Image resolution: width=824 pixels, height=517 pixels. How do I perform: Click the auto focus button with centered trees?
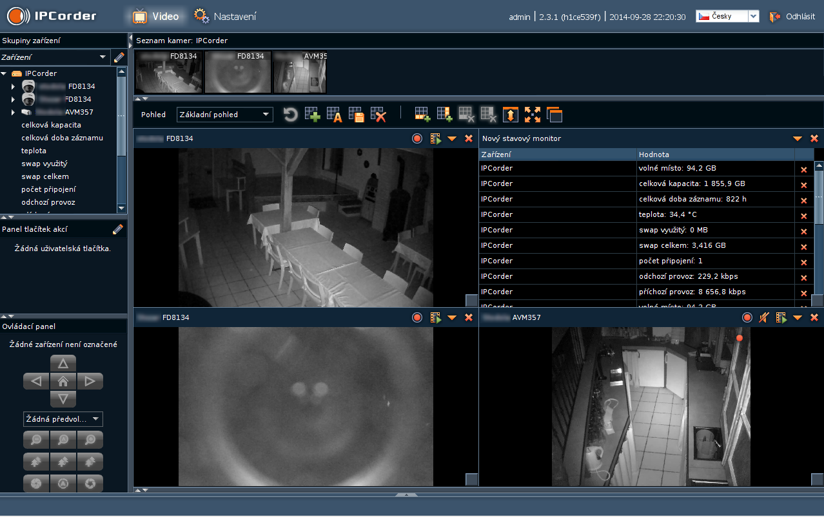click(x=63, y=462)
